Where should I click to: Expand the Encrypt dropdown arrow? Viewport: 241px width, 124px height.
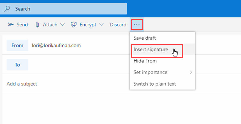tap(101, 25)
